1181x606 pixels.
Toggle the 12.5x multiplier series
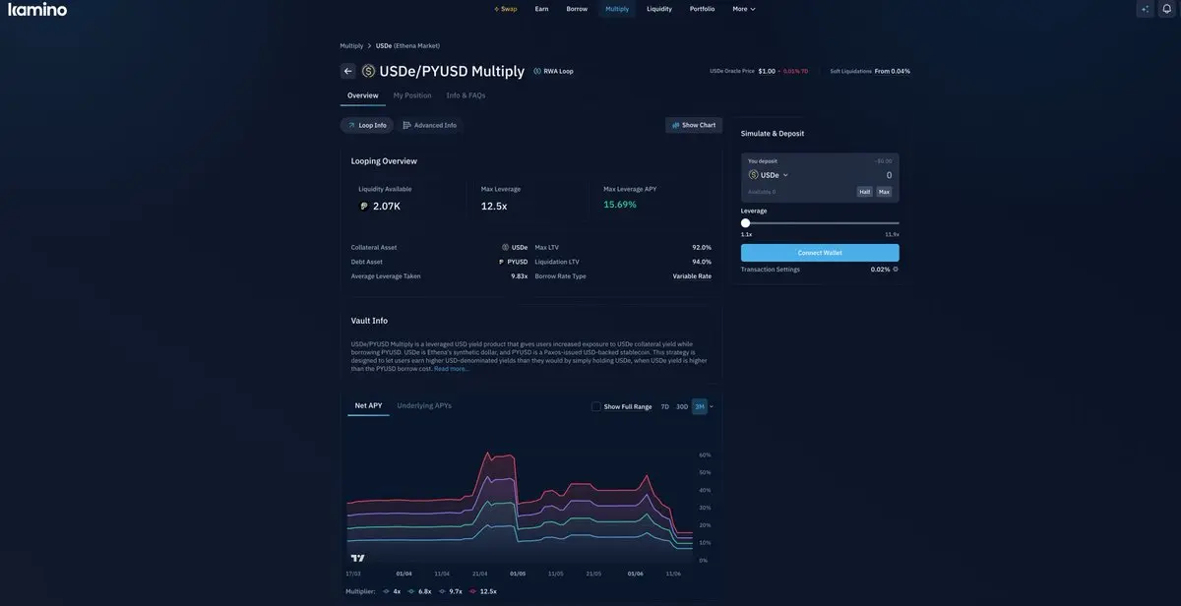[x=483, y=591]
